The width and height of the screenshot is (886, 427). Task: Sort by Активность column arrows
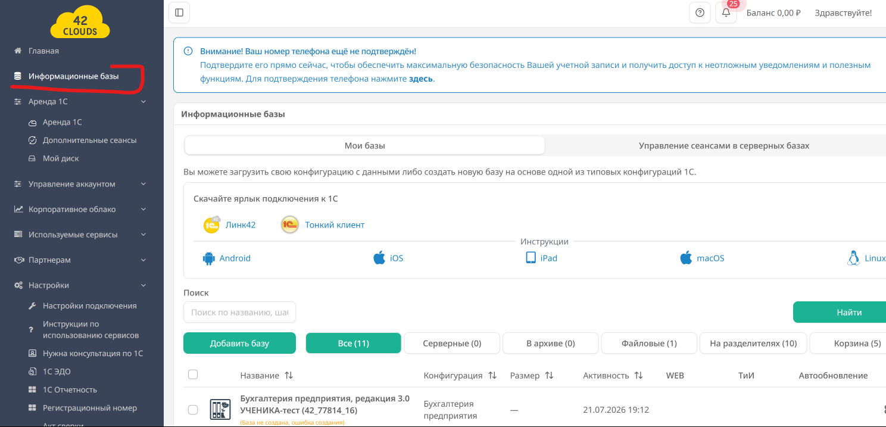pos(639,376)
